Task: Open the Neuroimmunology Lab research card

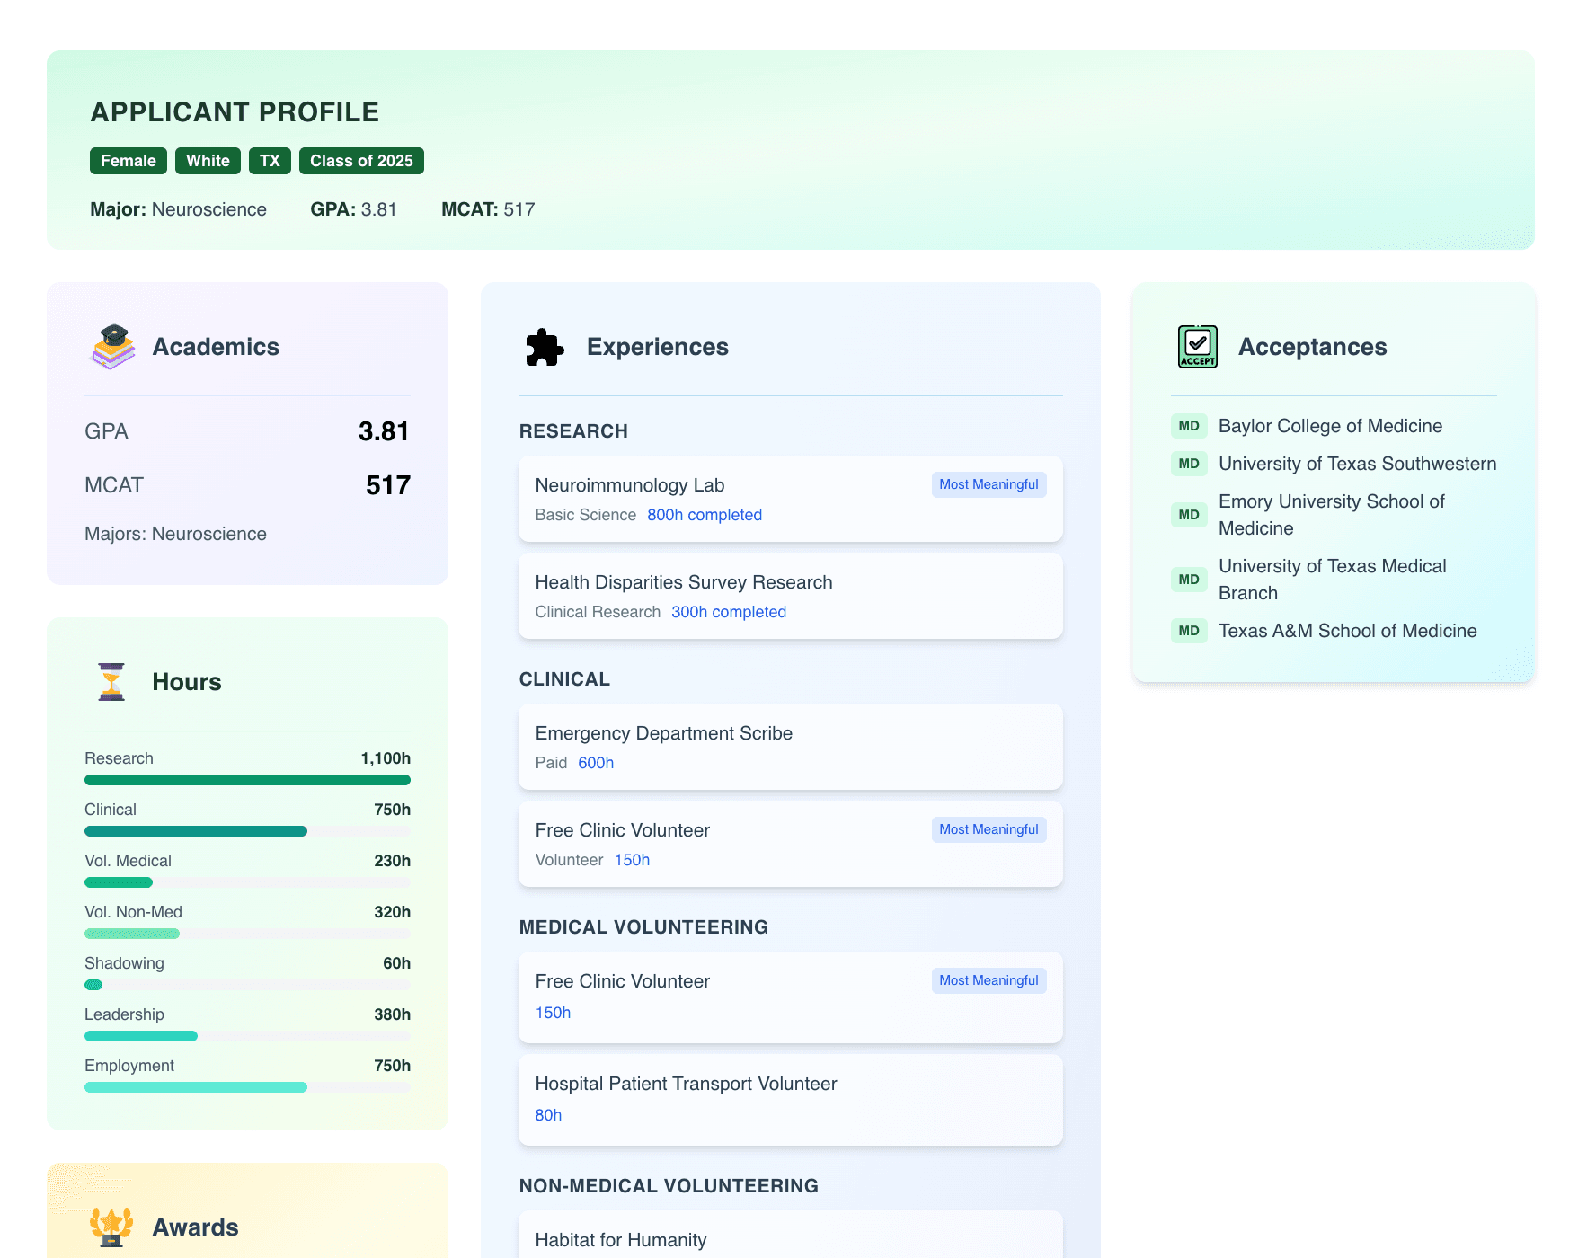Action: (790, 499)
